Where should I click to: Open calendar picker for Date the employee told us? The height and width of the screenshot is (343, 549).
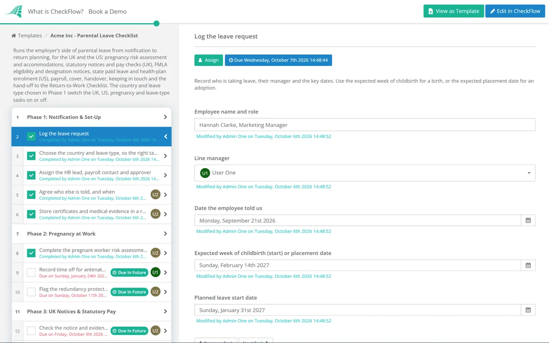(x=528, y=220)
